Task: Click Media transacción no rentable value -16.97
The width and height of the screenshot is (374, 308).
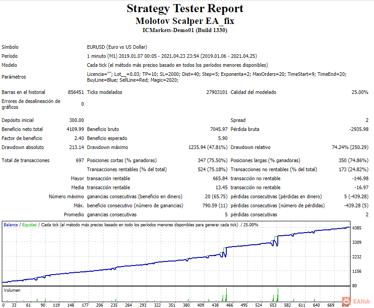Action: (361, 187)
